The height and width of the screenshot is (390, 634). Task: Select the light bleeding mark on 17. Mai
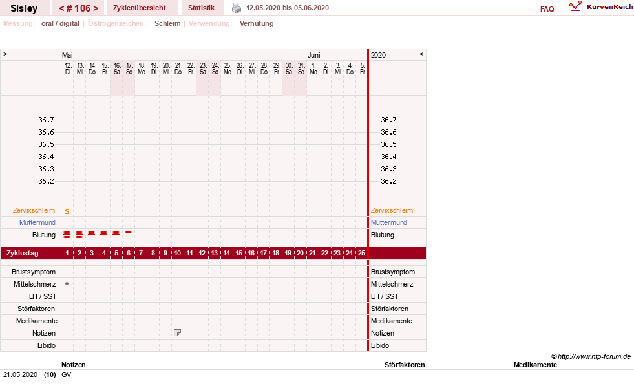point(128,232)
